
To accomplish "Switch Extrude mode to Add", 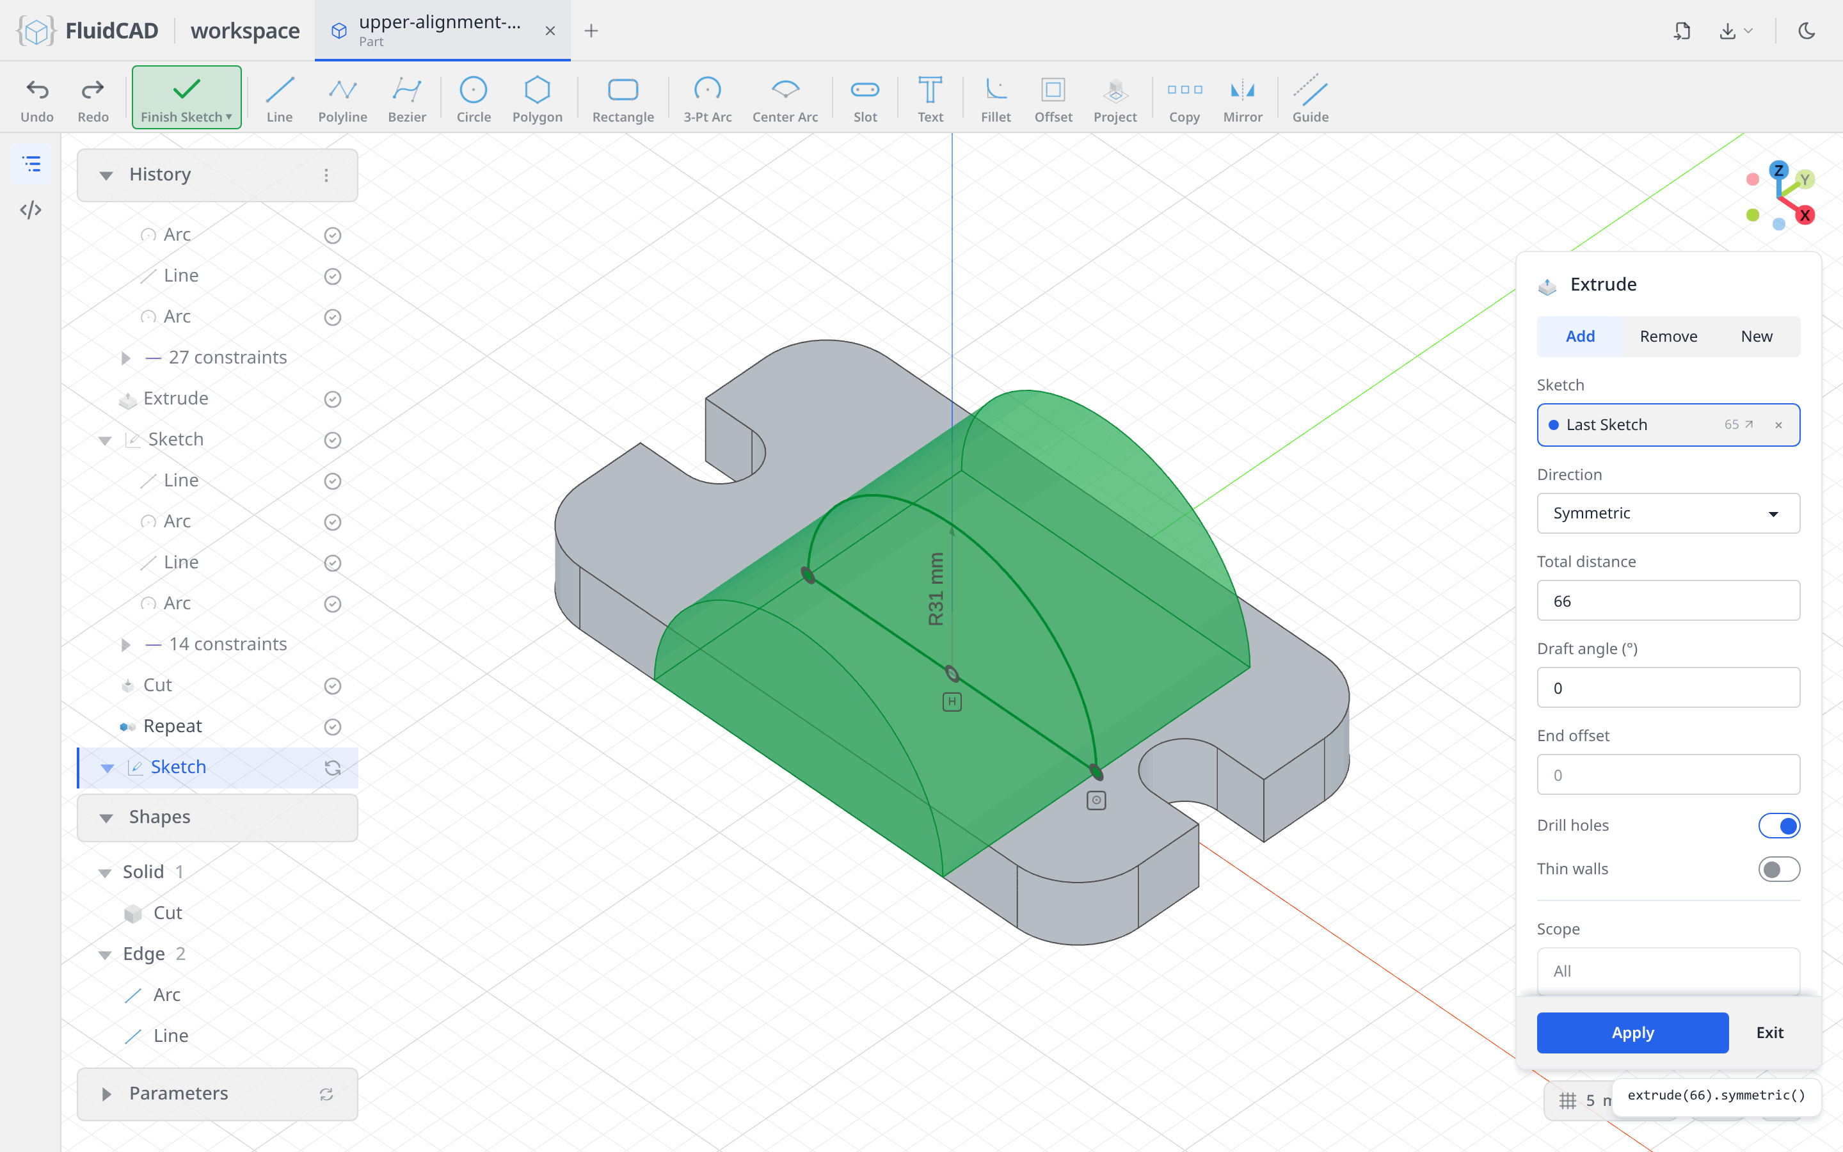I will tap(1579, 336).
